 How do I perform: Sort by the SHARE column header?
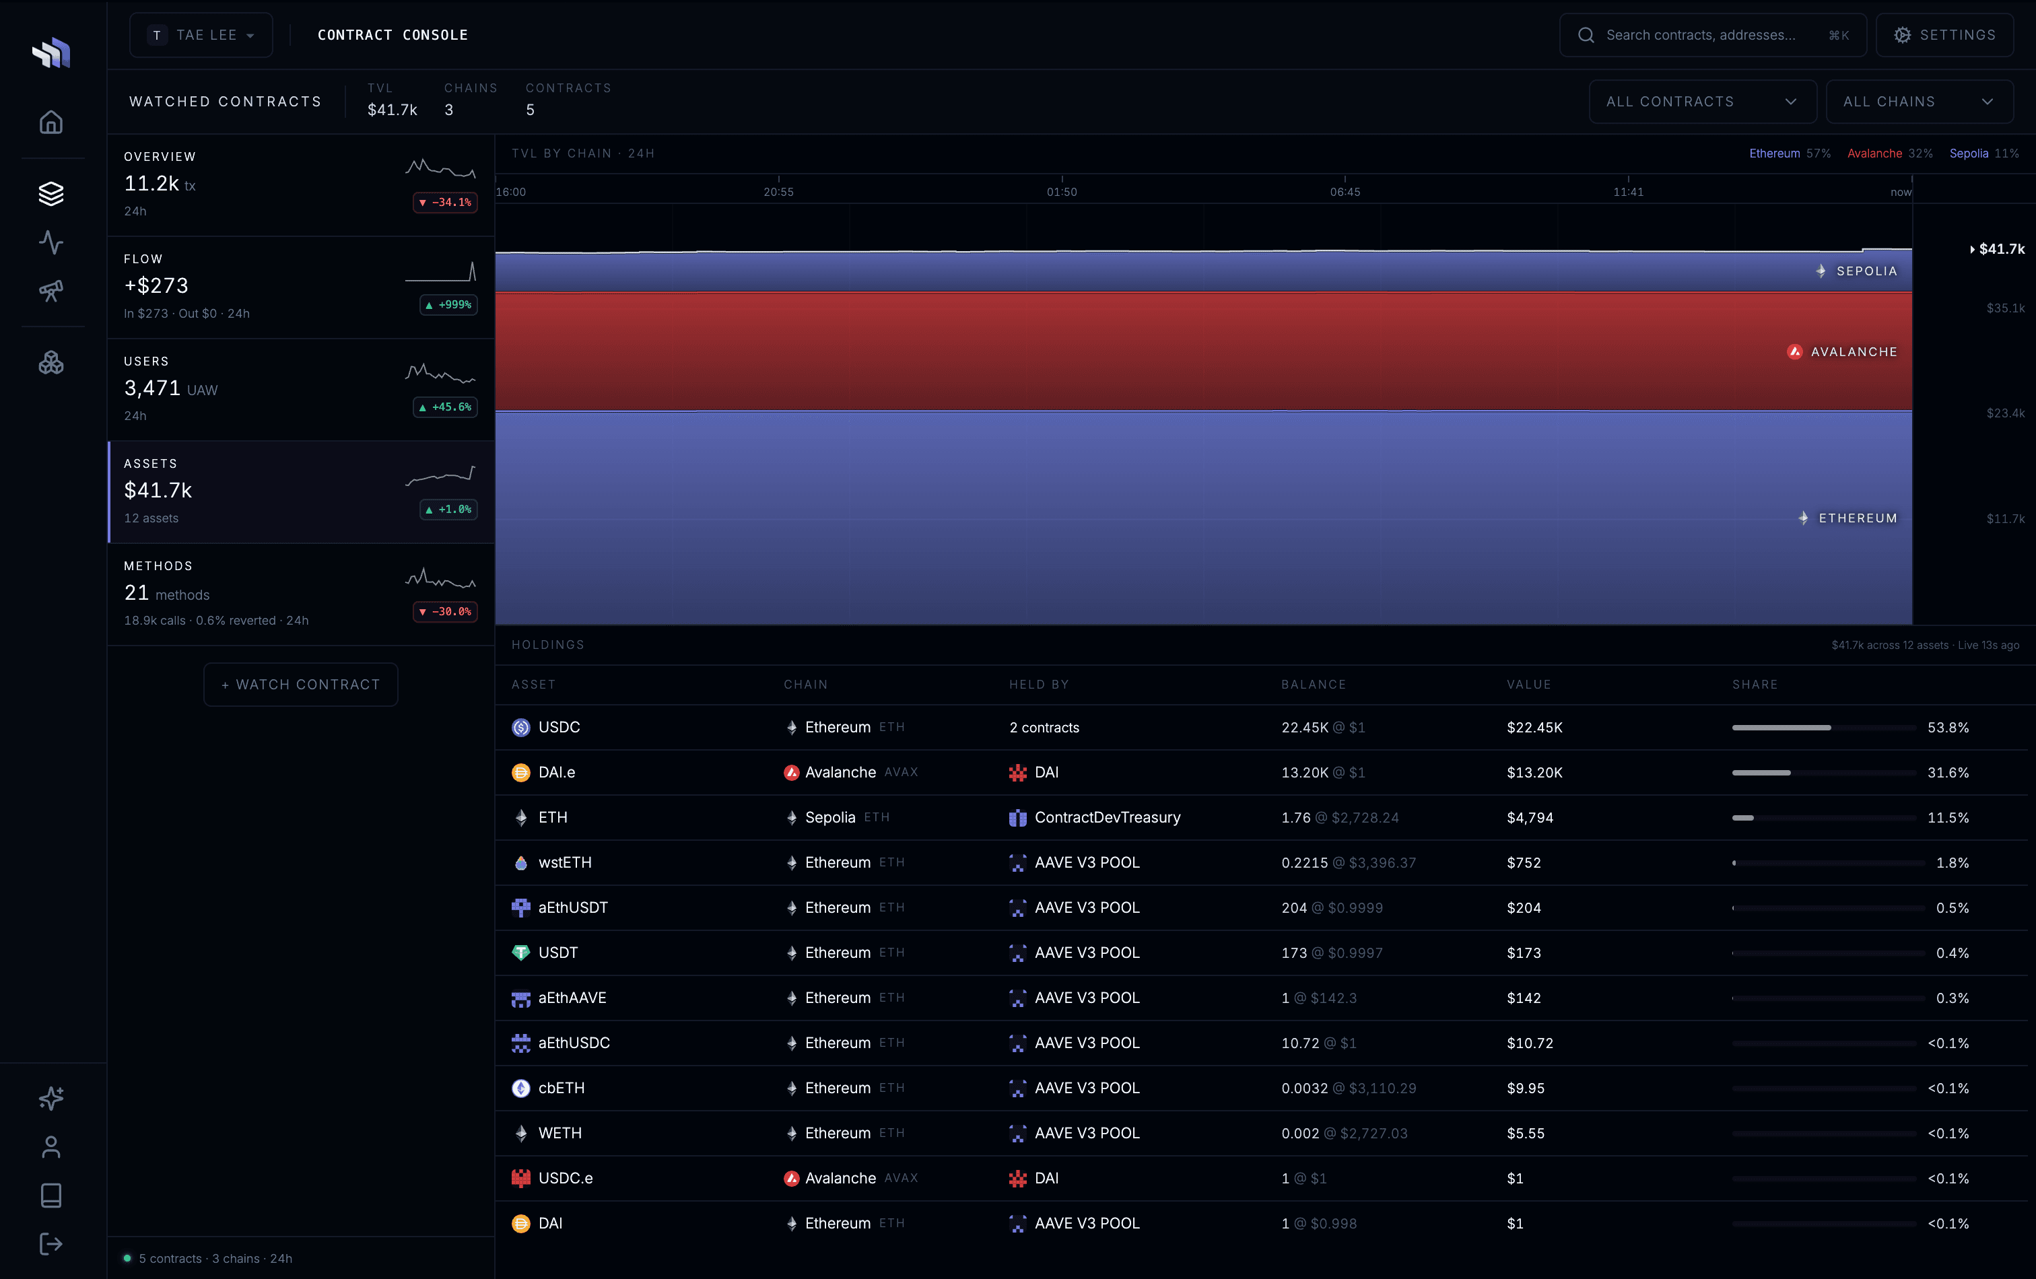1755,685
